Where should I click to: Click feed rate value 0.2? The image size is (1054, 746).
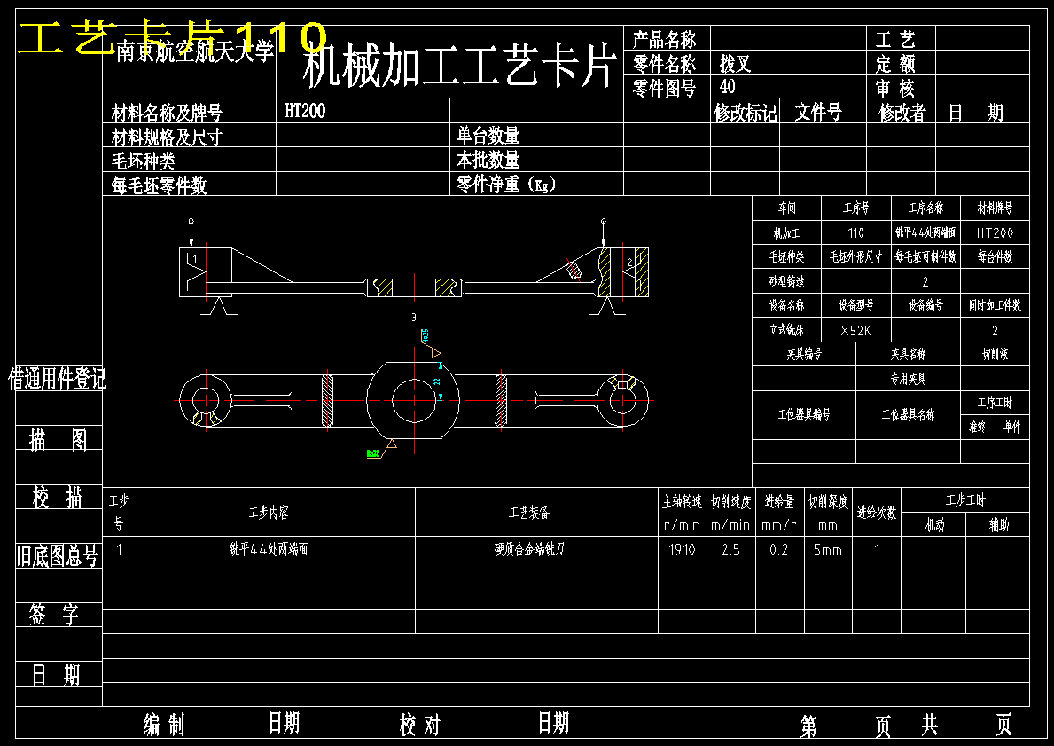tap(779, 550)
